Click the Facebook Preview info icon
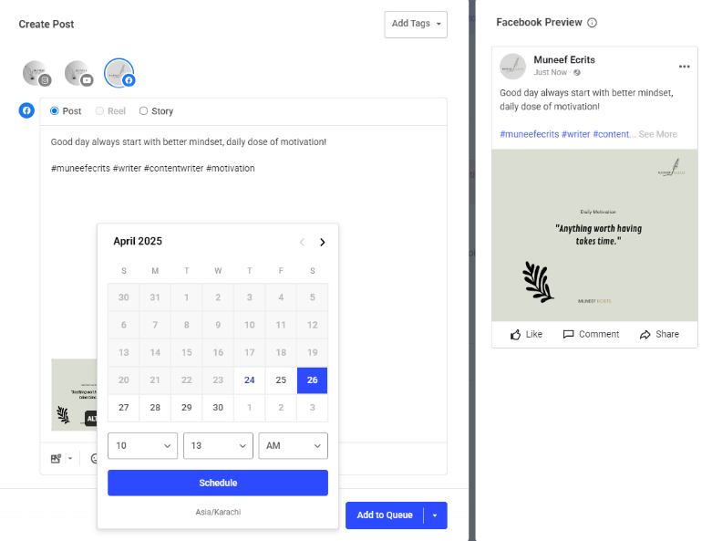This screenshot has width=712, height=541. [x=593, y=23]
